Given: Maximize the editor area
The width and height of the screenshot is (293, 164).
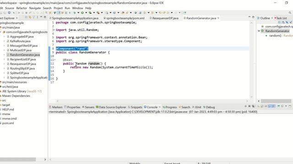Looking at the screenshot, I should (x=253, y=17).
